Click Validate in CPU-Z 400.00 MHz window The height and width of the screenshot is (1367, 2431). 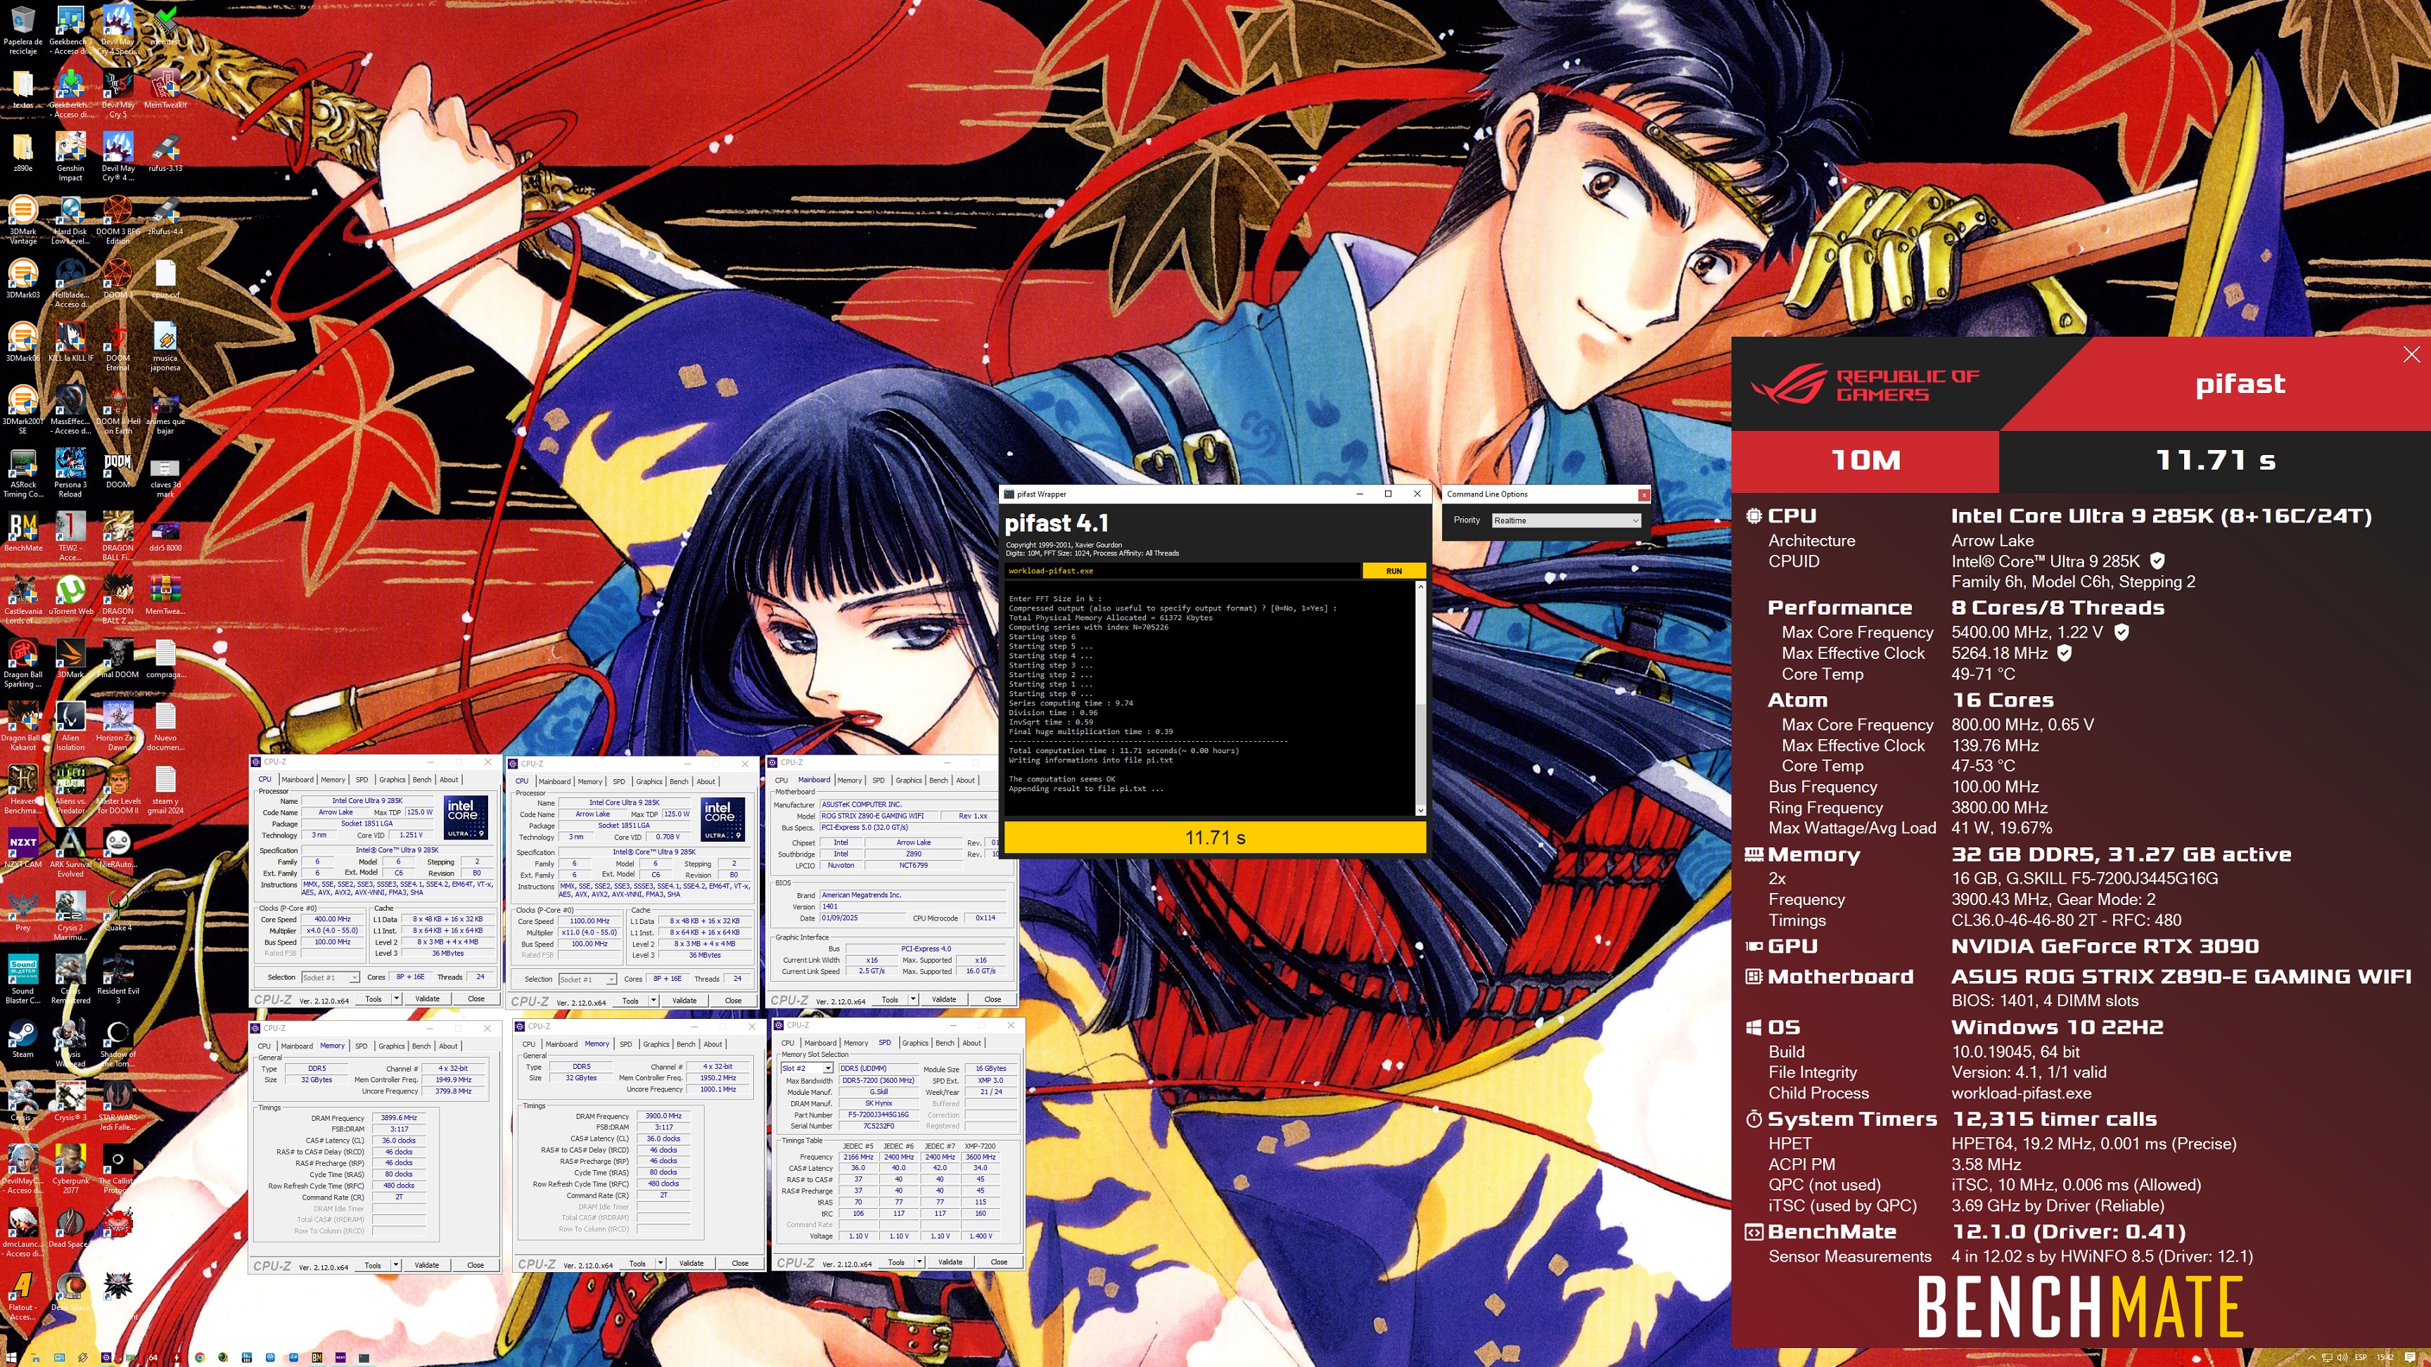click(x=426, y=998)
